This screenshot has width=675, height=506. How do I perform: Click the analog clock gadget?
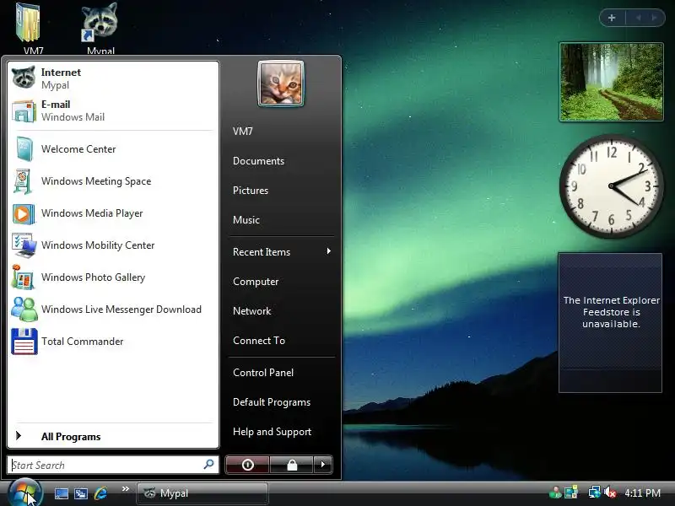click(611, 186)
